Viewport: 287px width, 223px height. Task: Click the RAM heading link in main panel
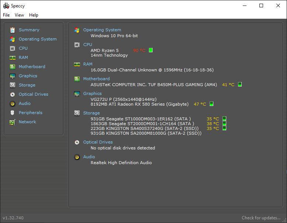pyautogui.click(x=88, y=64)
